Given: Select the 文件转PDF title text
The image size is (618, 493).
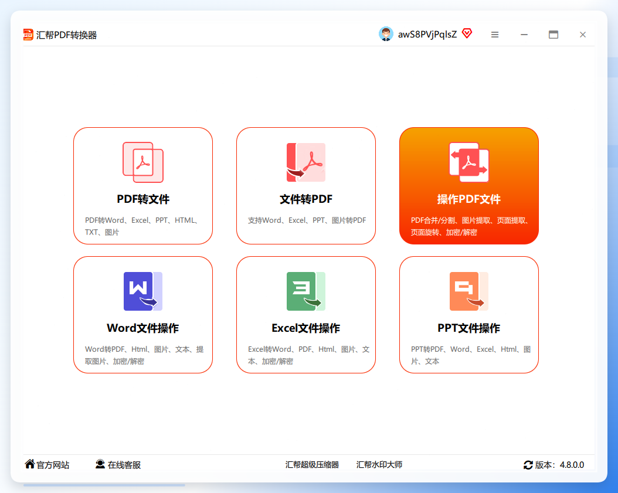Looking at the screenshot, I should point(306,199).
